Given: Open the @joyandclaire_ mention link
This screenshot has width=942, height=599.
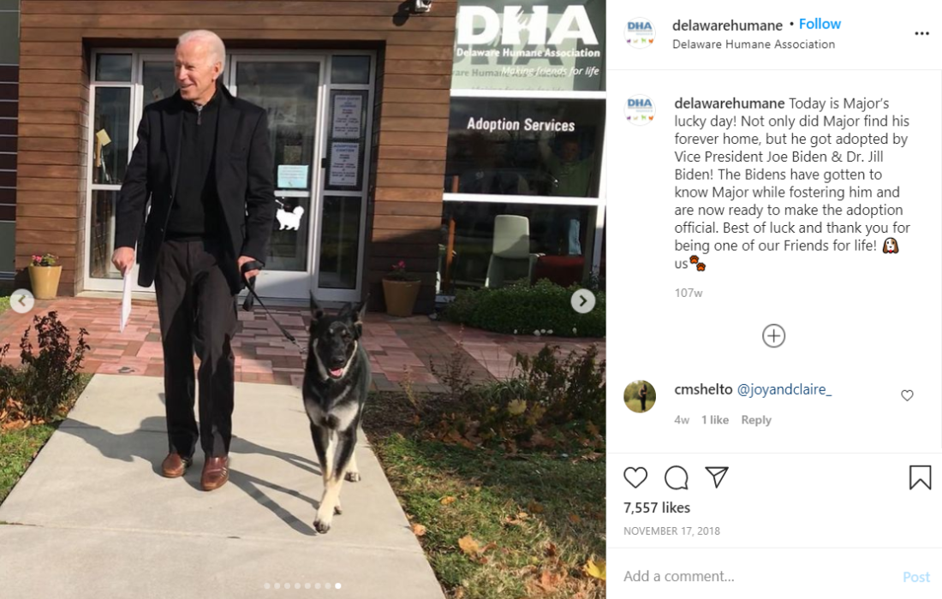Looking at the screenshot, I should pos(784,389).
